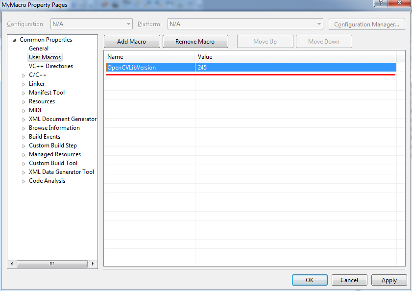This screenshot has height=291, width=412.
Task: Expand Custom Build Step node arrow
Action: point(24,146)
